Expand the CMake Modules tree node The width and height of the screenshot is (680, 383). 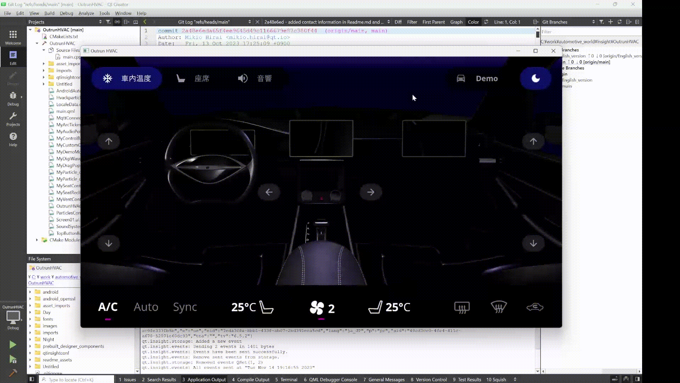tap(37, 240)
